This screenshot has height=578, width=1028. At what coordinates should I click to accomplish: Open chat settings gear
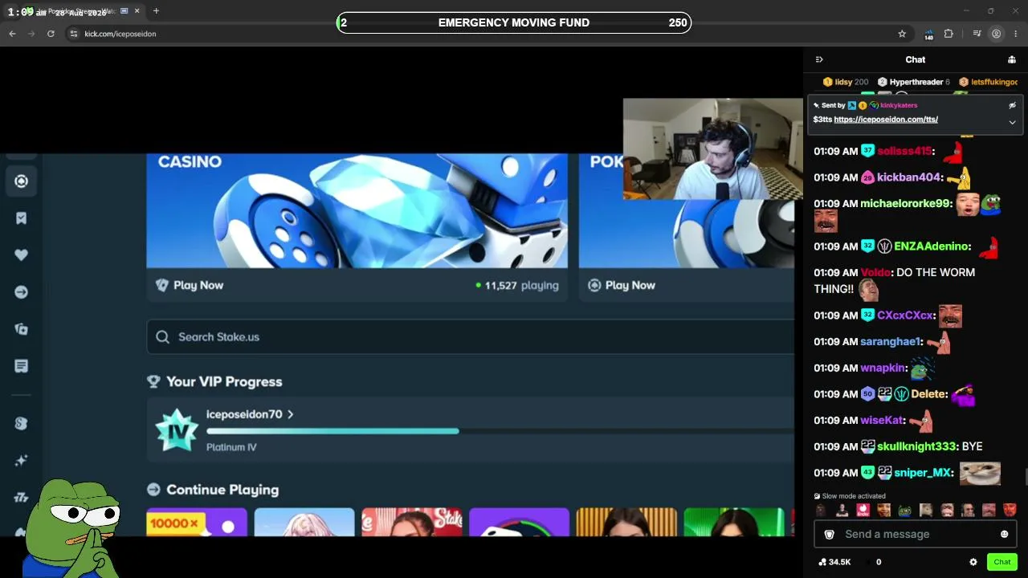973,562
